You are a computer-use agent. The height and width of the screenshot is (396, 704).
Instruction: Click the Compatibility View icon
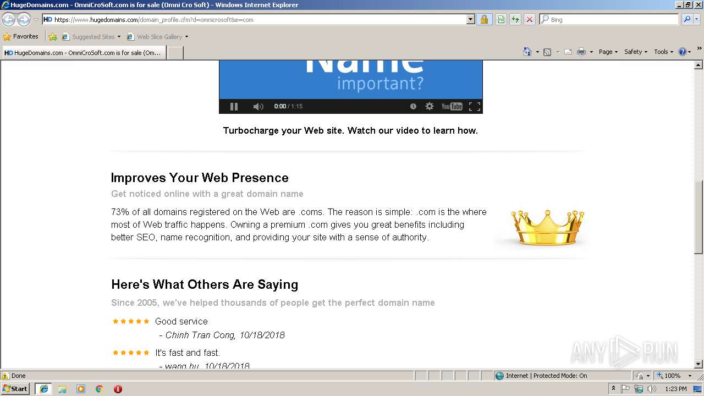tap(501, 19)
